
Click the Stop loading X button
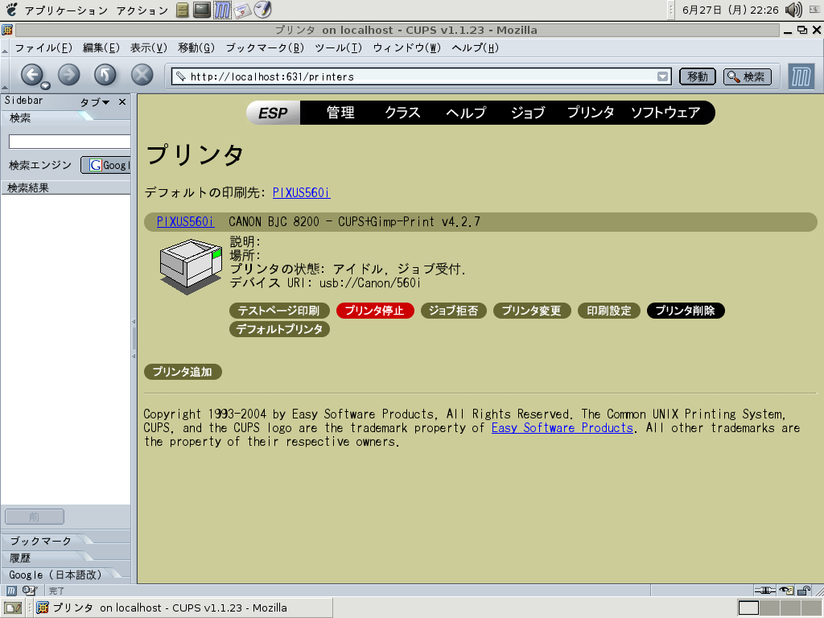pyautogui.click(x=142, y=75)
